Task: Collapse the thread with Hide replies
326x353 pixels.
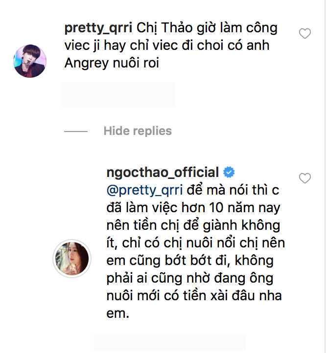Action: 138,131
